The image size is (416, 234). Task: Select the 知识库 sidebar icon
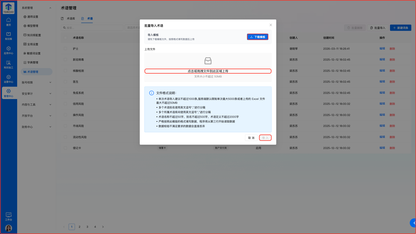[x=9, y=36]
